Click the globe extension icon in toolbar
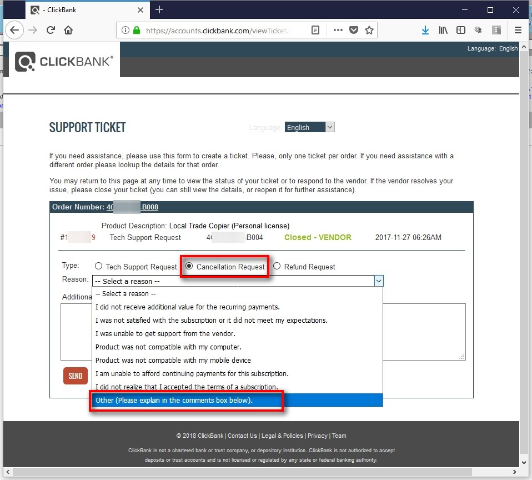This screenshot has width=532, height=480. (x=478, y=30)
